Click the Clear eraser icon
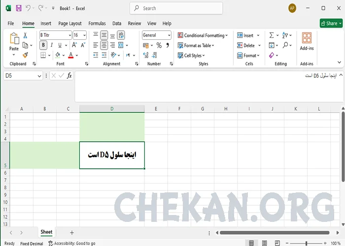 [272, 55]
